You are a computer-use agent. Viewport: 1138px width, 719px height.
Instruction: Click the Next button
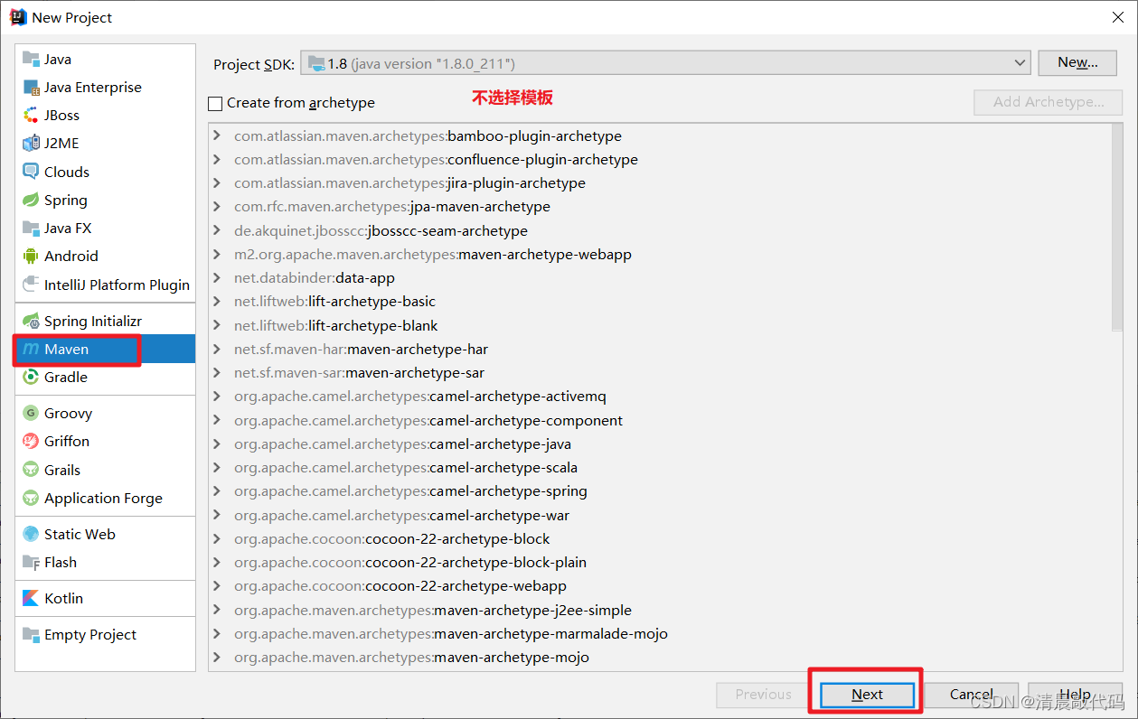pyautogui.click(x=867, y=694)
